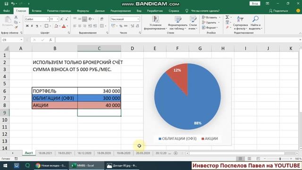The height and width of the screenshot is (170, 302).
Task: Undo the last action
Action: [13, 4]
